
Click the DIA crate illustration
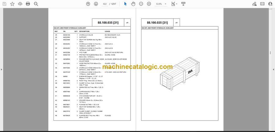[180, 73]
